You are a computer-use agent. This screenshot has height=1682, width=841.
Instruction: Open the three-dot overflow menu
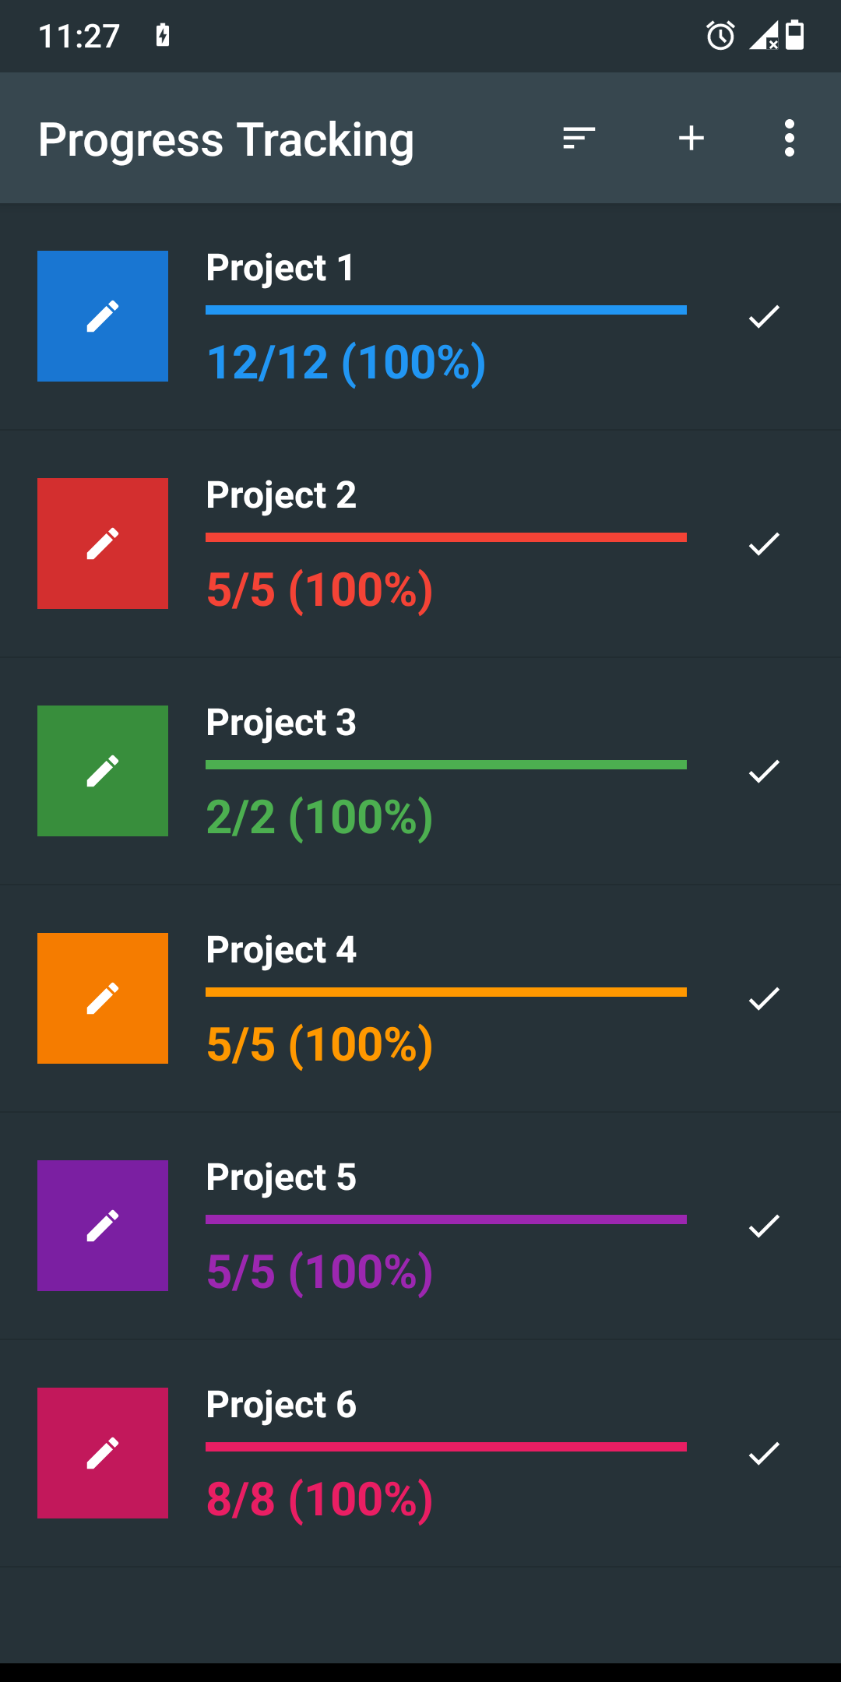coord(790,139)
